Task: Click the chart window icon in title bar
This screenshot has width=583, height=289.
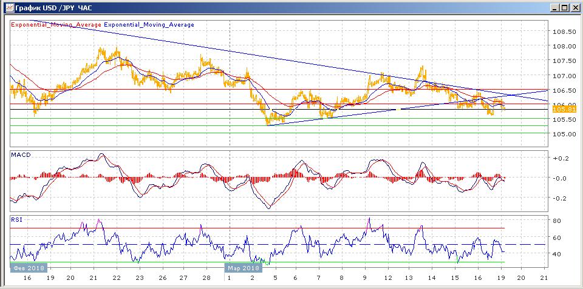Action: click(x=7, y=7)
